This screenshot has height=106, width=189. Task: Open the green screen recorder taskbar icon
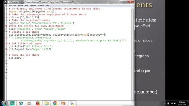point(12,103)
